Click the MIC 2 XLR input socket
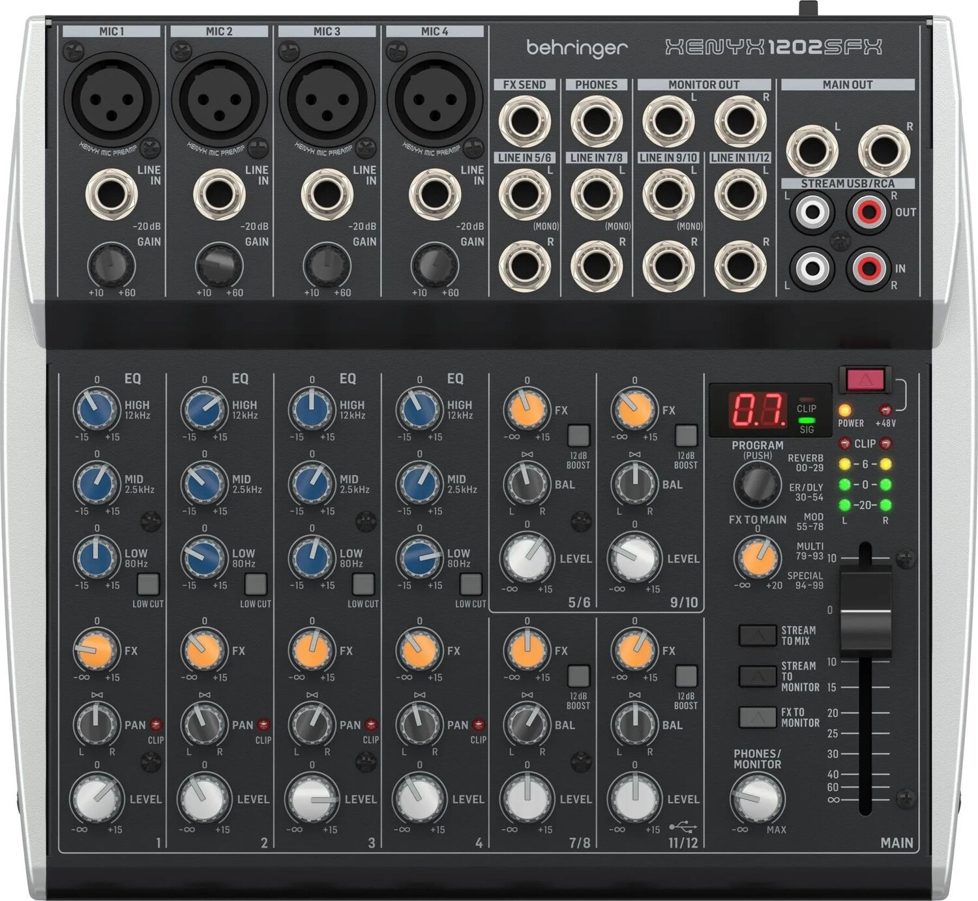978x901 pixels. (x=220, y=99)
